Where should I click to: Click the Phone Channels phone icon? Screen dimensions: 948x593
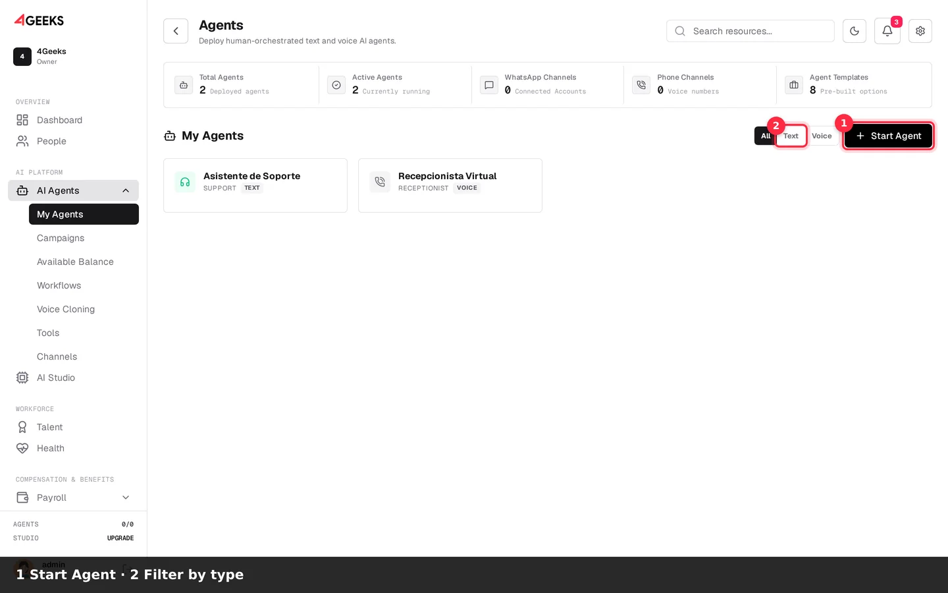(x=641, y=85)
